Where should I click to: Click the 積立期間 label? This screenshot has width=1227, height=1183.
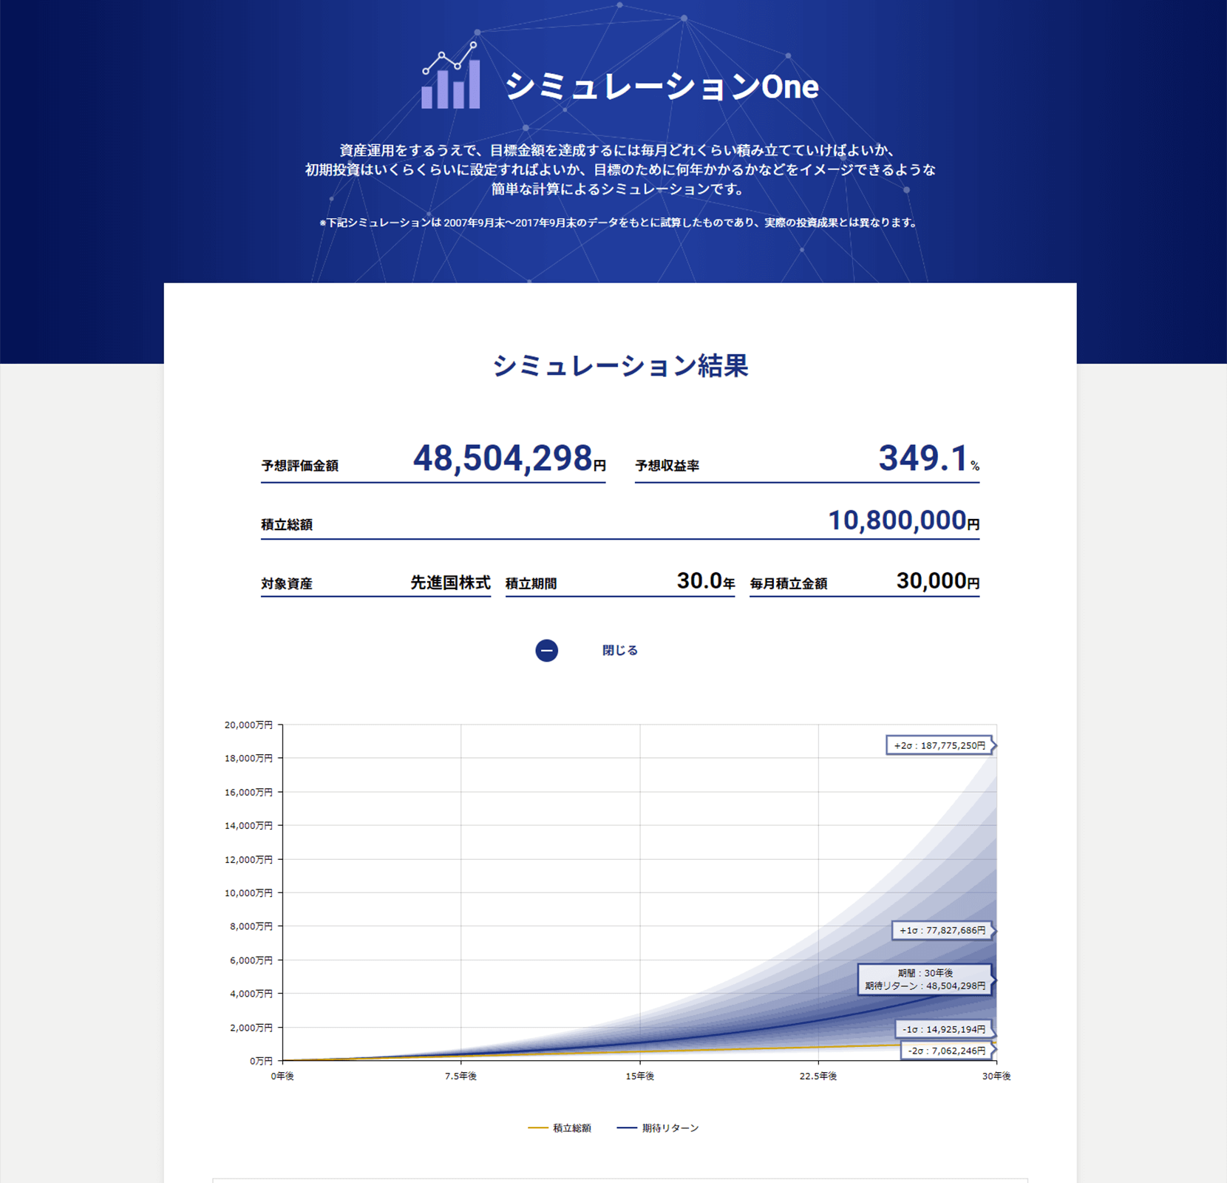click(531, 584)
